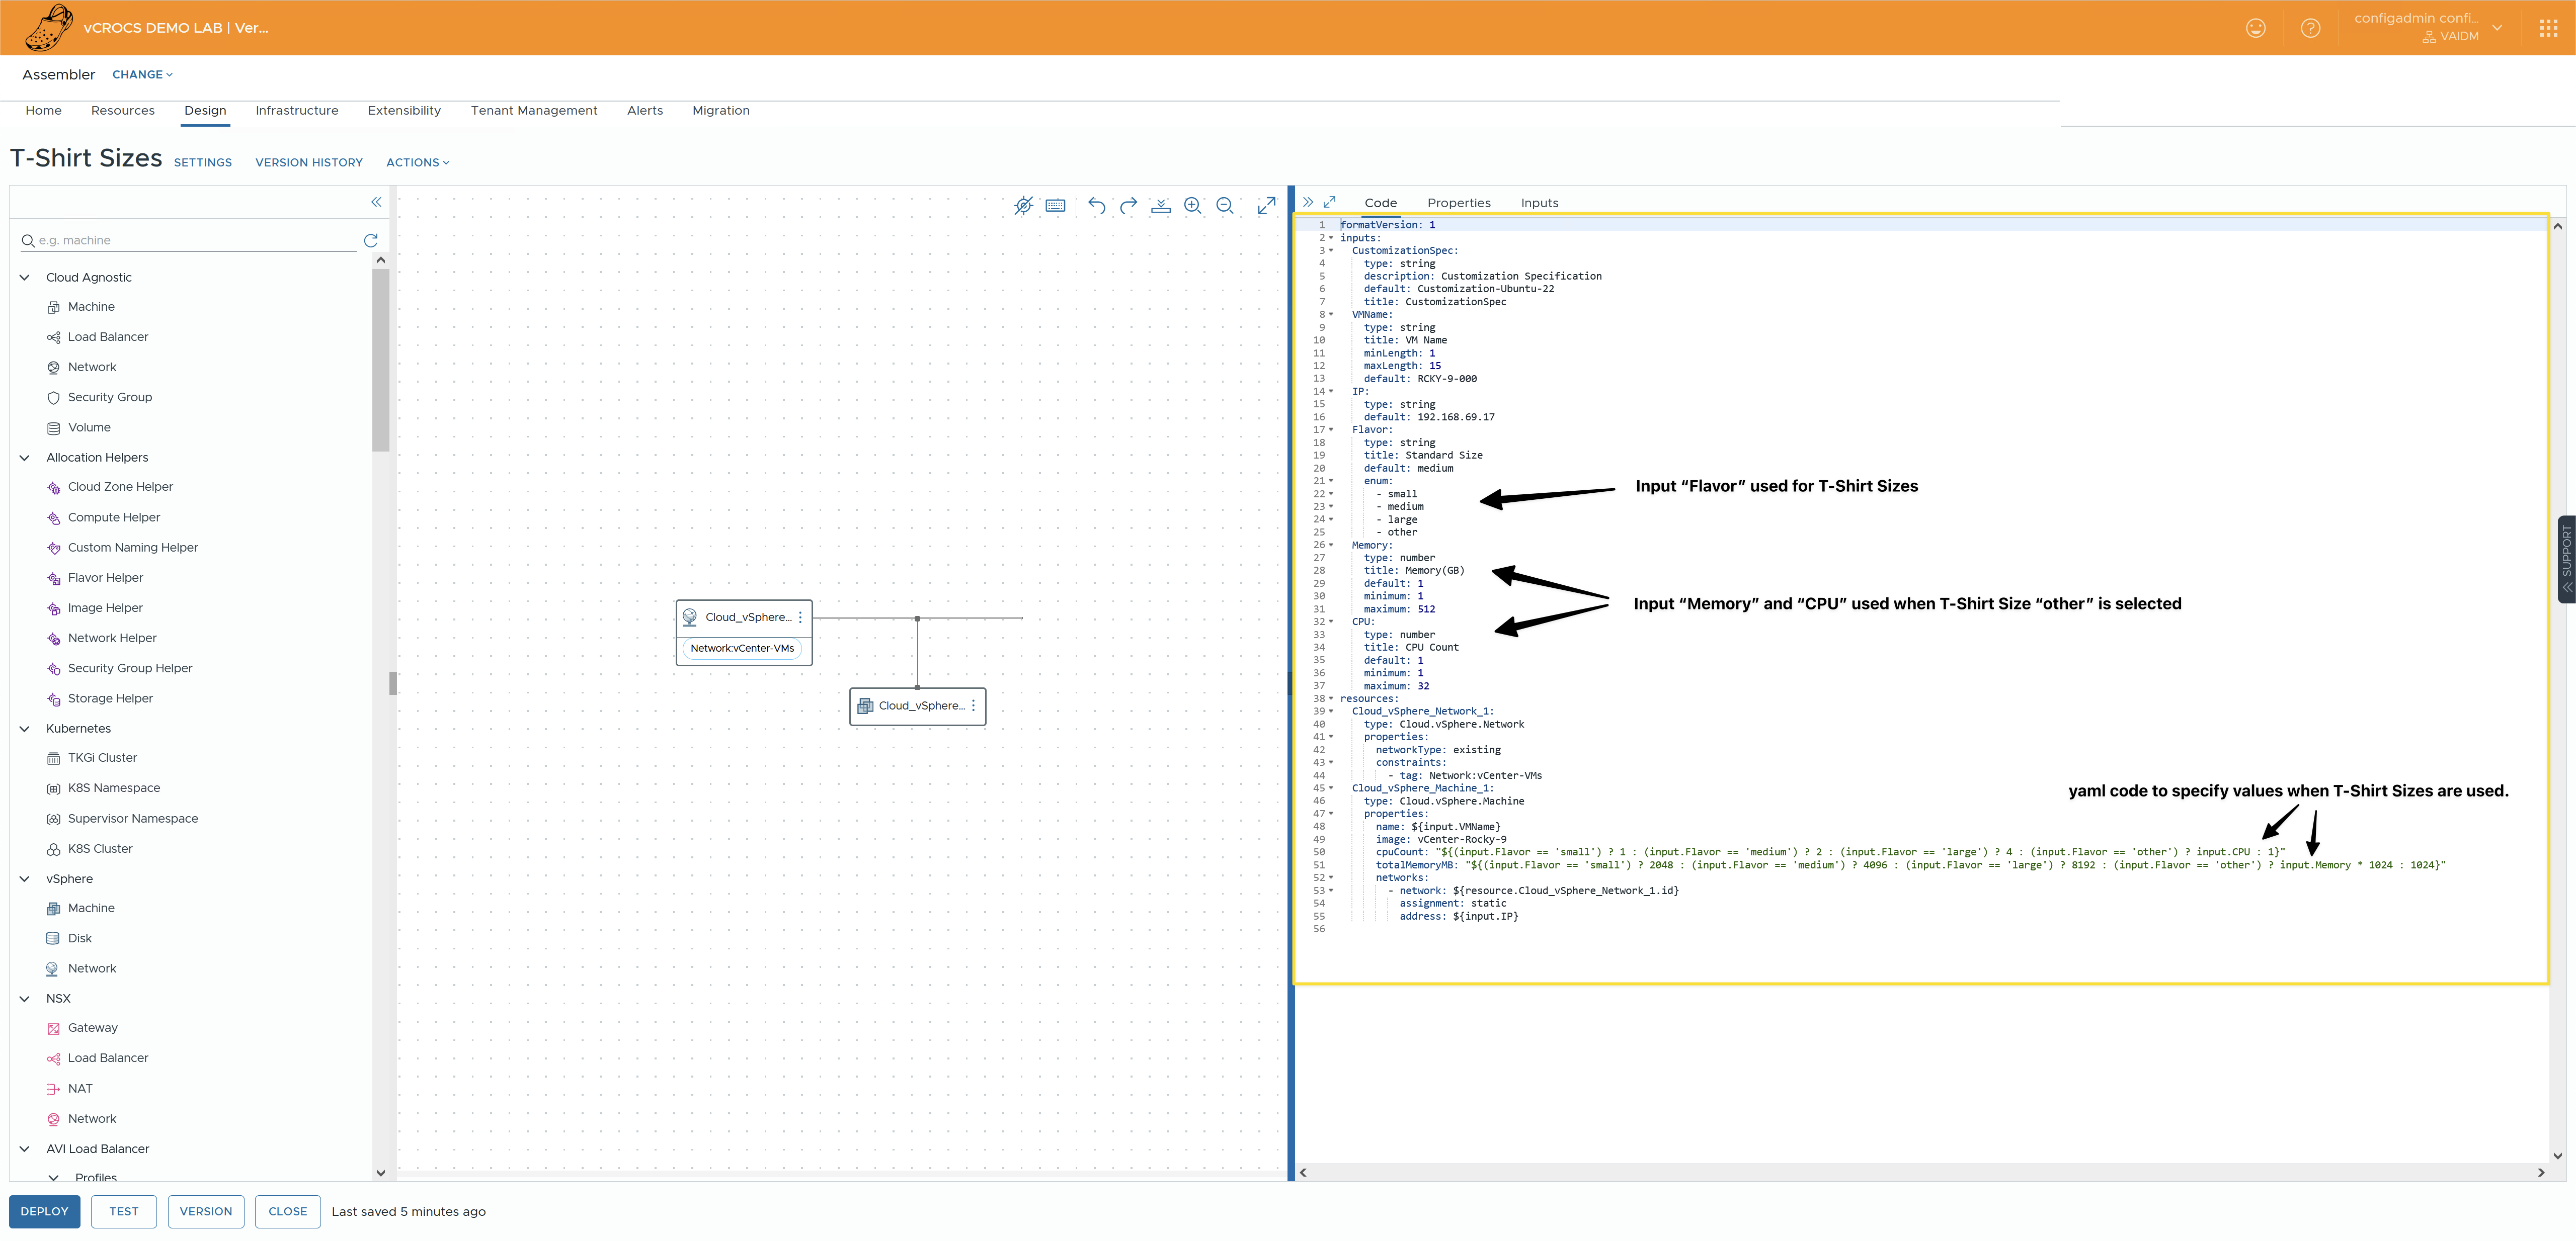Open the VERSION HISTORY link
Image resolution: width=2576 pixels, height=1241 pixels.
tap(309, 163)
